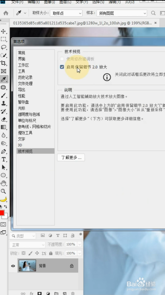Select the Eraser tool
Viewport: 165px width, 295px height.
(x=3, y=119)
